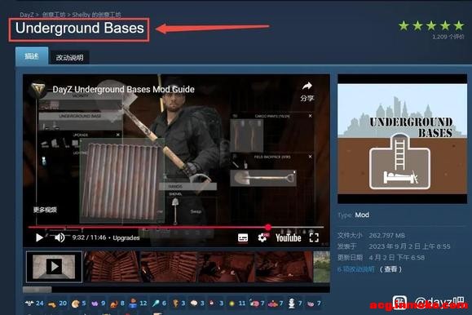Screen dimensions: 472x315
Task: Open the Underground Bases preview image
Action: (x=402, y=139)
